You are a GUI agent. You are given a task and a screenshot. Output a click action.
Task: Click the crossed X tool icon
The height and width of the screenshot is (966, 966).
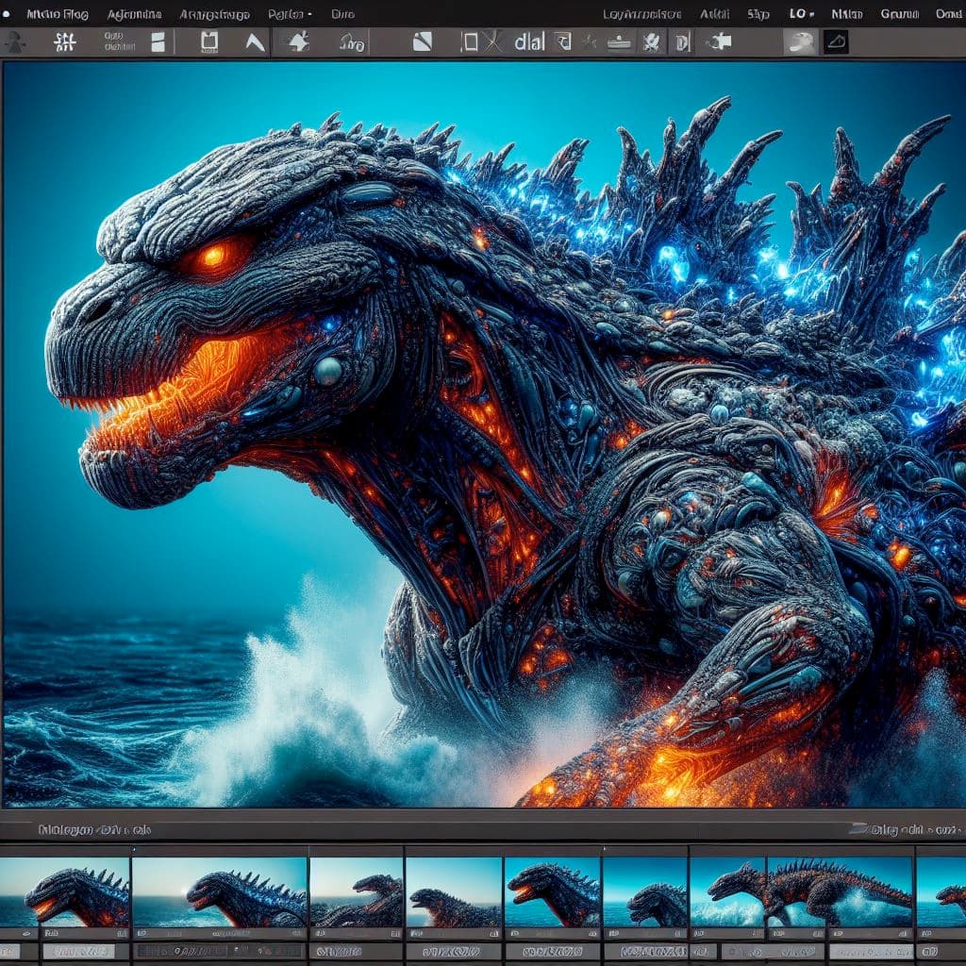point(492,42)
